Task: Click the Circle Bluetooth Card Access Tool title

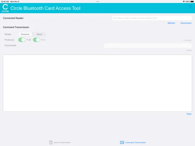Action: 45,8
